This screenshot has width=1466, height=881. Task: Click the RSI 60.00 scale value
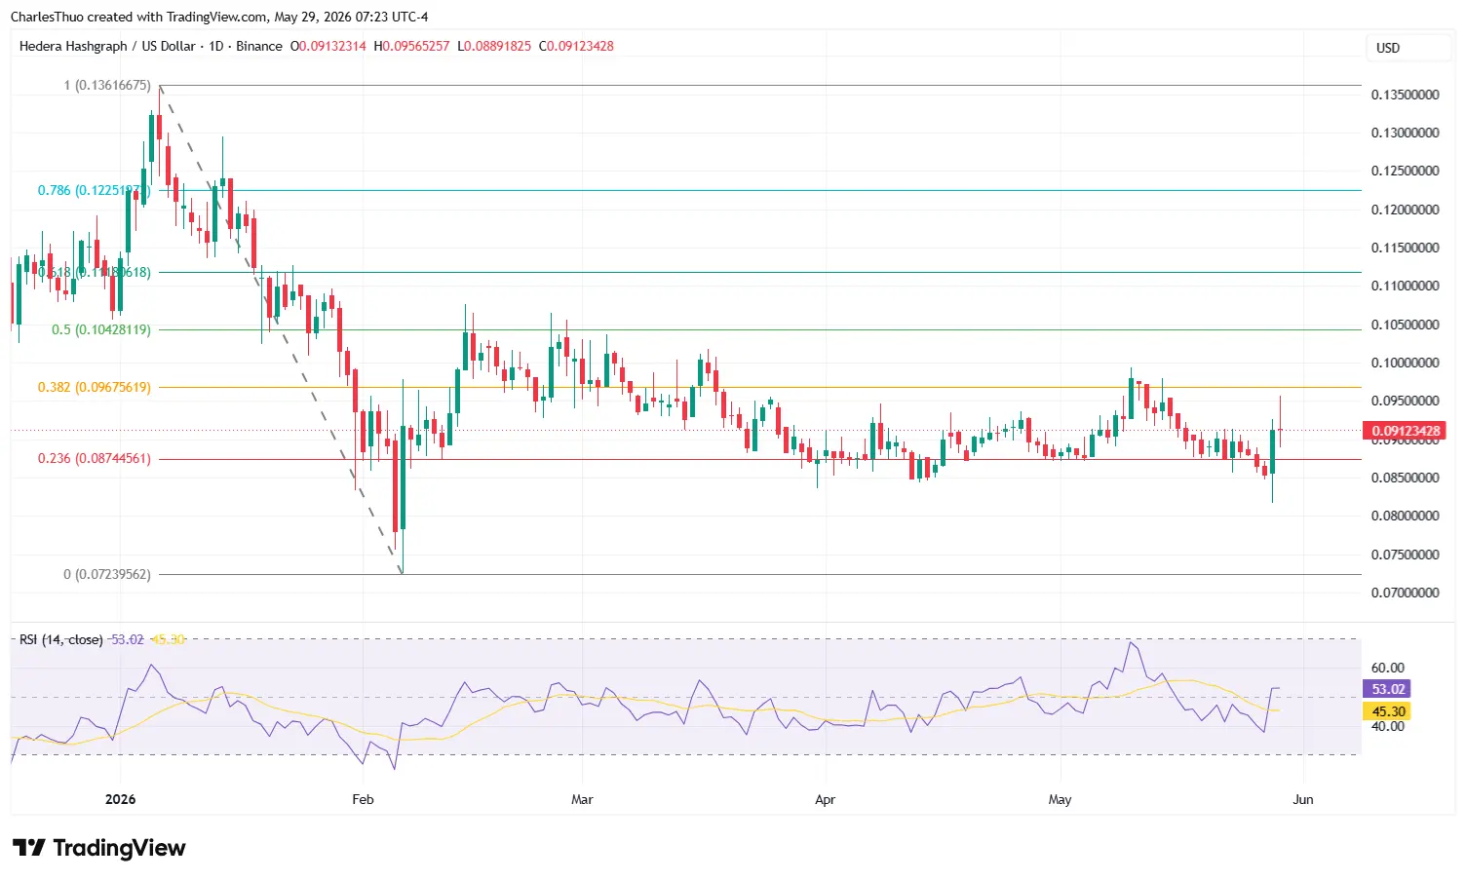coord(1388,668)
